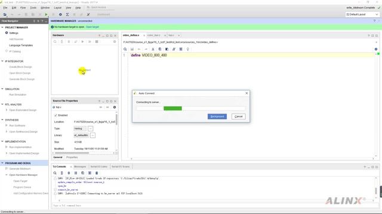
Task: Click the Tcl command input field
Action: point(214,206)
